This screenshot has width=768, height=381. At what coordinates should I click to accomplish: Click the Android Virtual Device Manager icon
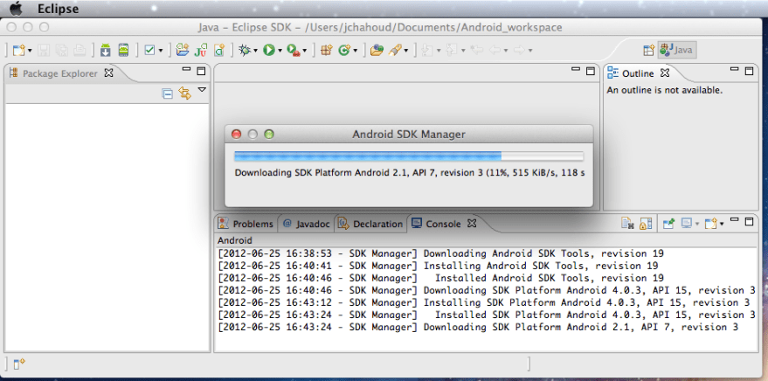pos(124,51)
